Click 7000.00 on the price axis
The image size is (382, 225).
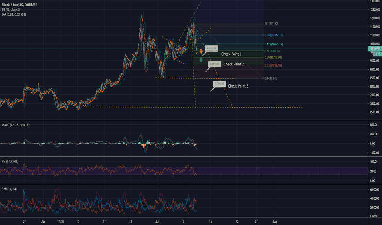[375, 103]
